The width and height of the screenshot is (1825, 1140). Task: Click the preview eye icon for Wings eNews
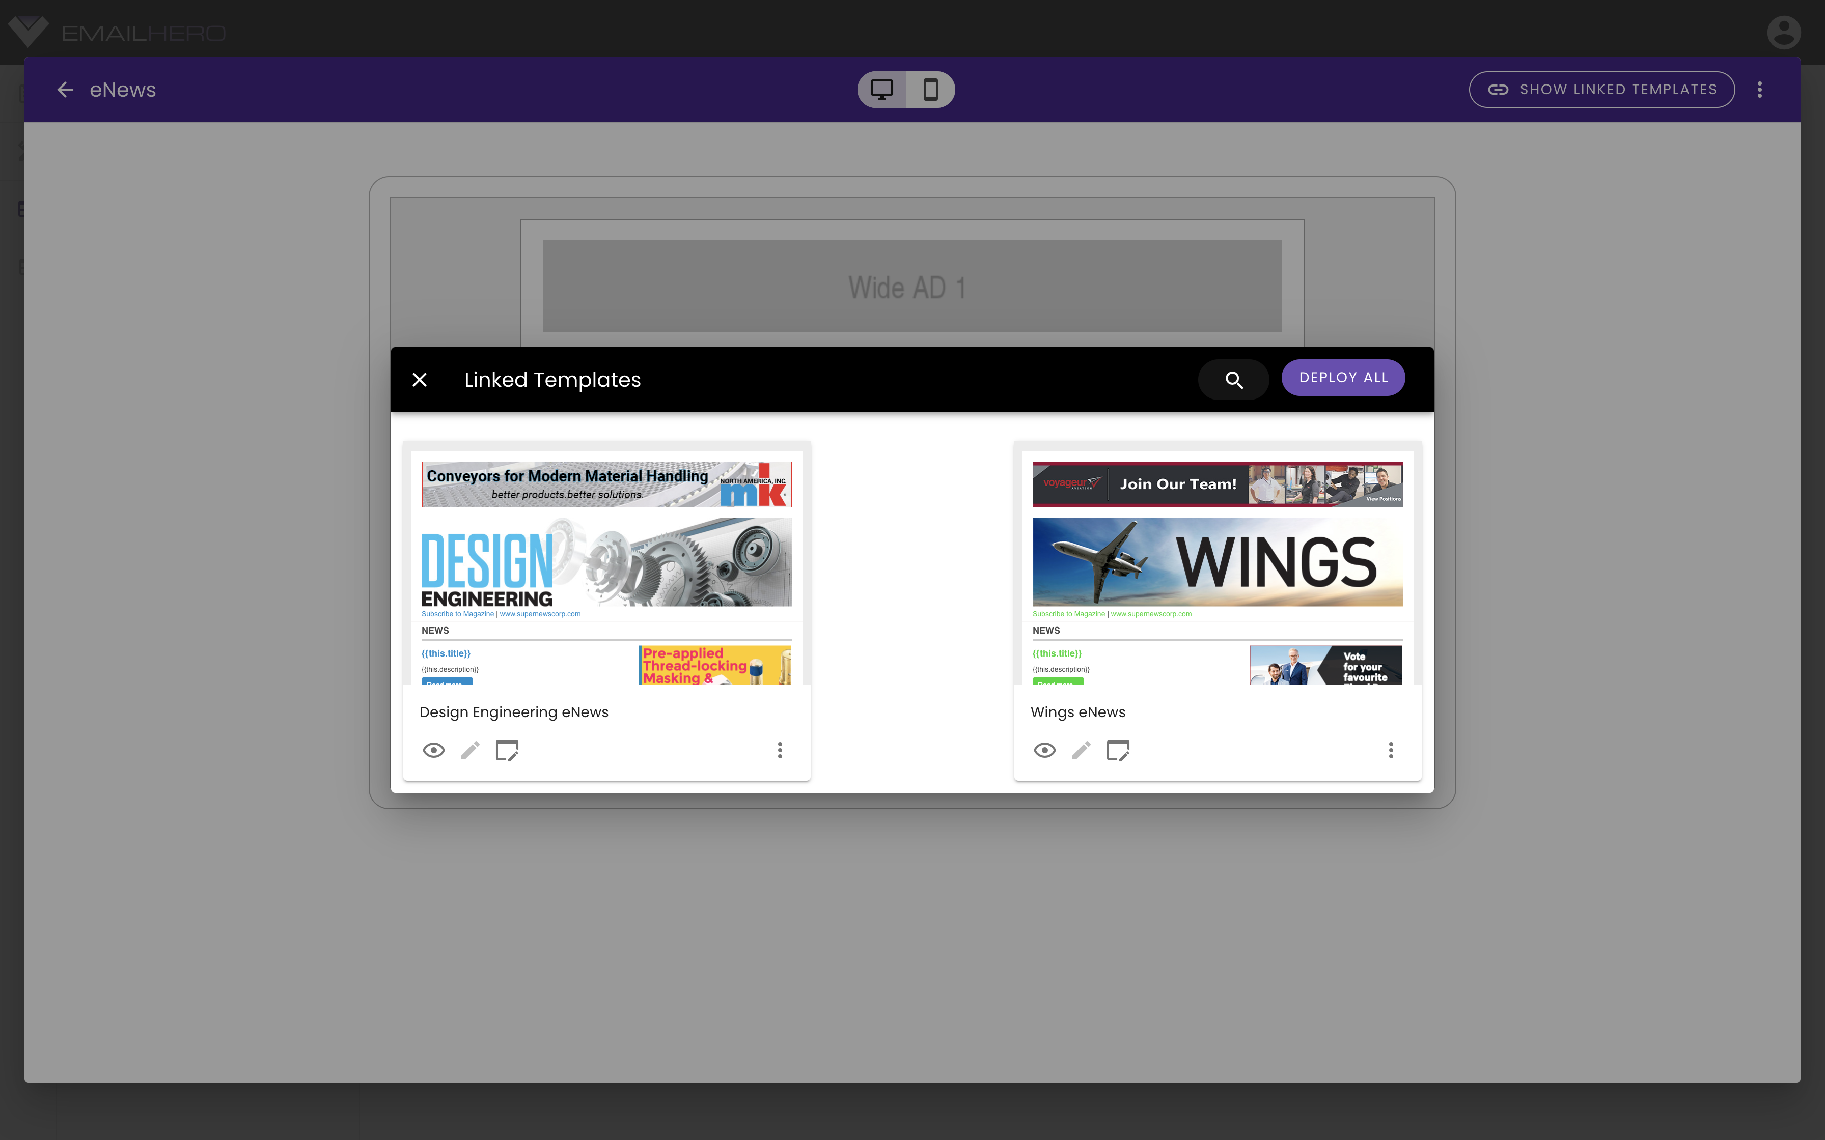(1044, 750)
